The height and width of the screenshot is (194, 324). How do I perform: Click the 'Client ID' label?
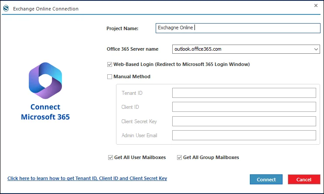[130, 107]
